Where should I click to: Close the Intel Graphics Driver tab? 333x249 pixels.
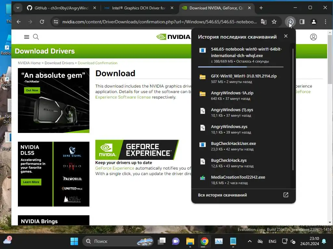coord(172,8)
